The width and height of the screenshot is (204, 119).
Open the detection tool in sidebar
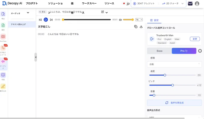point(3,14)
